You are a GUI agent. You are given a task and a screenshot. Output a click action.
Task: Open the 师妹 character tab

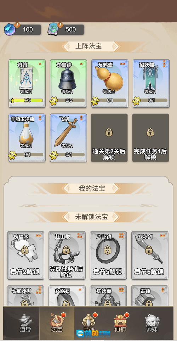pyautogui.click(x=152, y=323)
